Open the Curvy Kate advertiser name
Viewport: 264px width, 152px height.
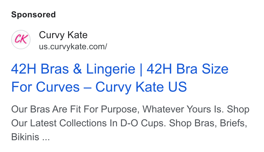click(x=63, y=35)
